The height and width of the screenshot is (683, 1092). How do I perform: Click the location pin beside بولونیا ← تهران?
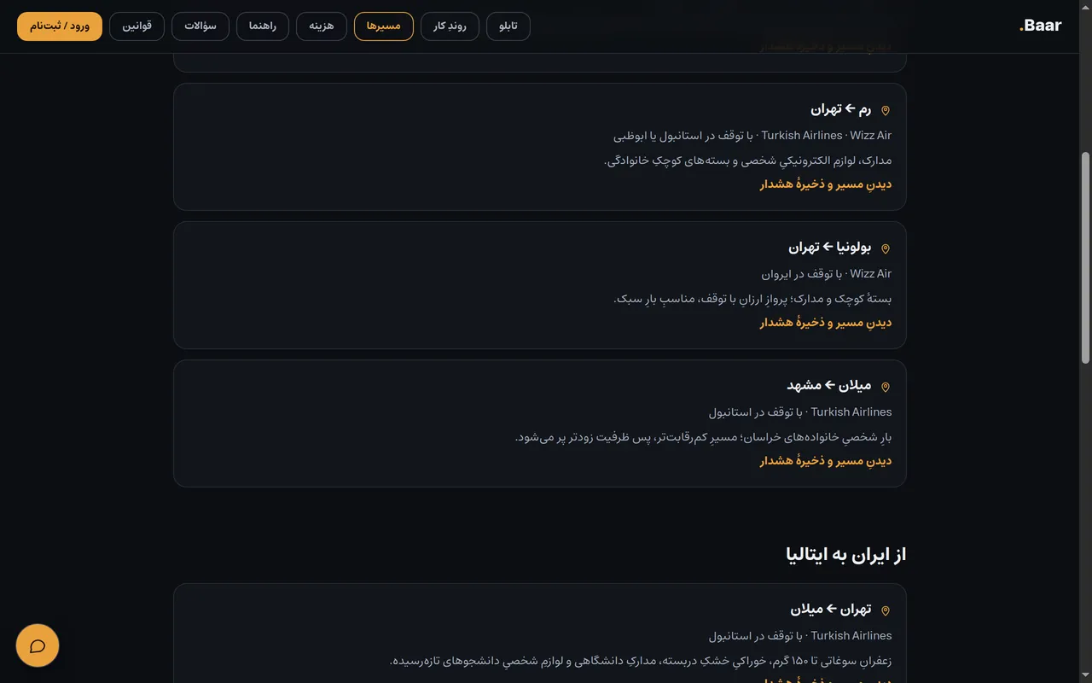(886, 249)
